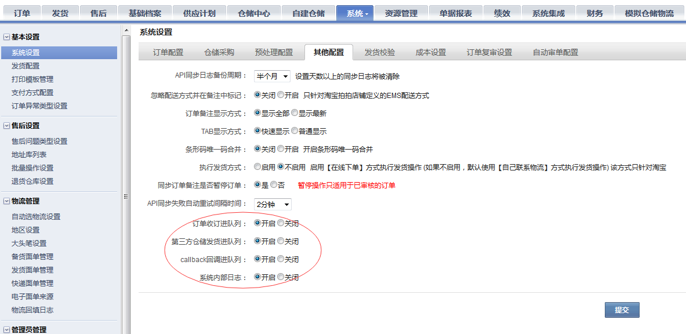
Task: Switch to the 发货校验 tab
Action: [379, 52]
